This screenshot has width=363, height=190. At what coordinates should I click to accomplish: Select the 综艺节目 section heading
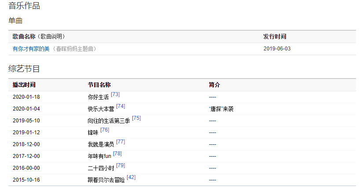[x=24, y=68]
